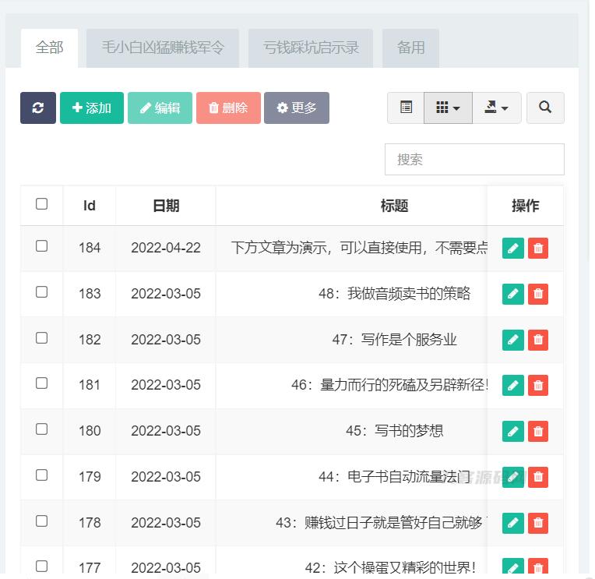Click title 46：量力而行的死磕及另辟新径
Viewport: 595px width, 579px height.
pos(389,385)
